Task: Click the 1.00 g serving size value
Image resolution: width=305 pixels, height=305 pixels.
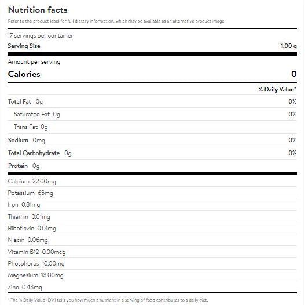Action: pos(289,46)
